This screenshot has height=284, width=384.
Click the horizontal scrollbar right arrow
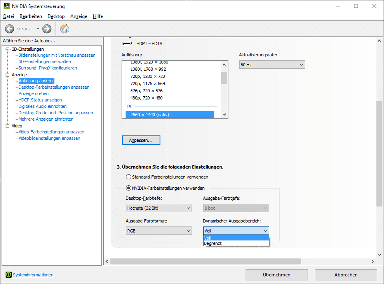coord(373,262)
